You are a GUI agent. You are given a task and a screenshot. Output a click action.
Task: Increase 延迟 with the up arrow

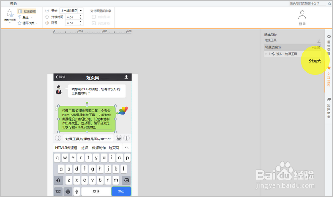[x=80, y=22]
